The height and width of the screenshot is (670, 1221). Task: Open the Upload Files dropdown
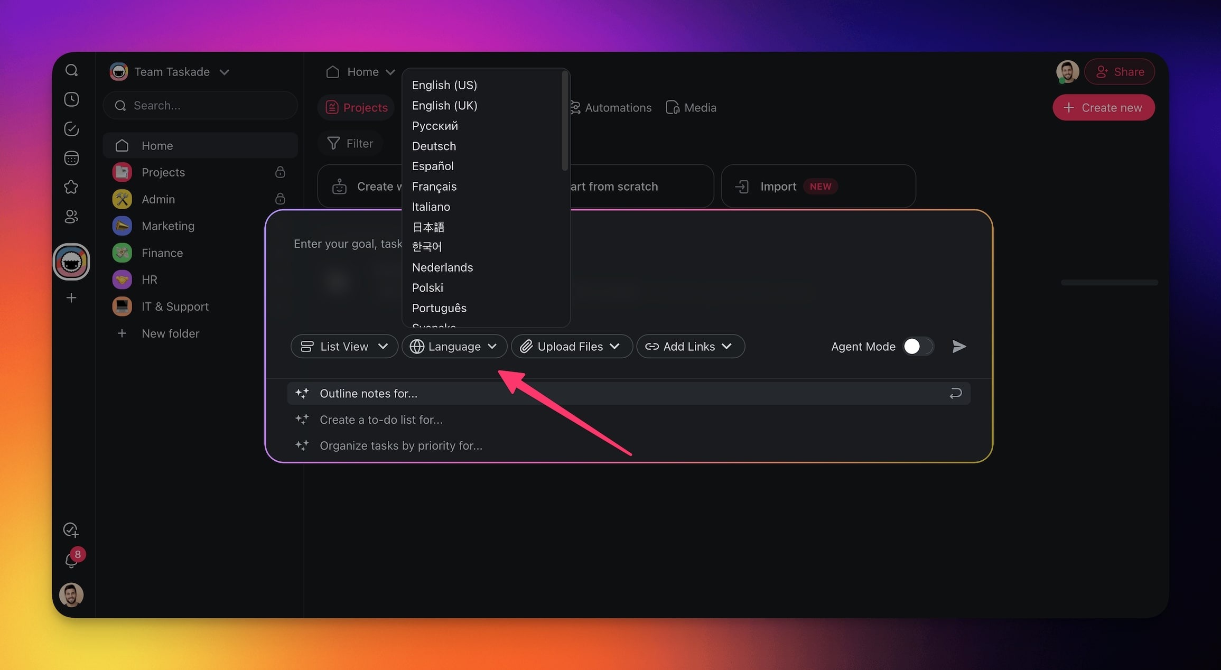571,347
